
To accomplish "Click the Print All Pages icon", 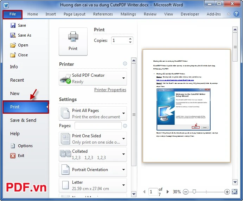I will [x=65, y=113].
